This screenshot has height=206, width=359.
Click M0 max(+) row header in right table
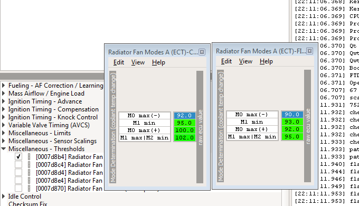point(252,129)
